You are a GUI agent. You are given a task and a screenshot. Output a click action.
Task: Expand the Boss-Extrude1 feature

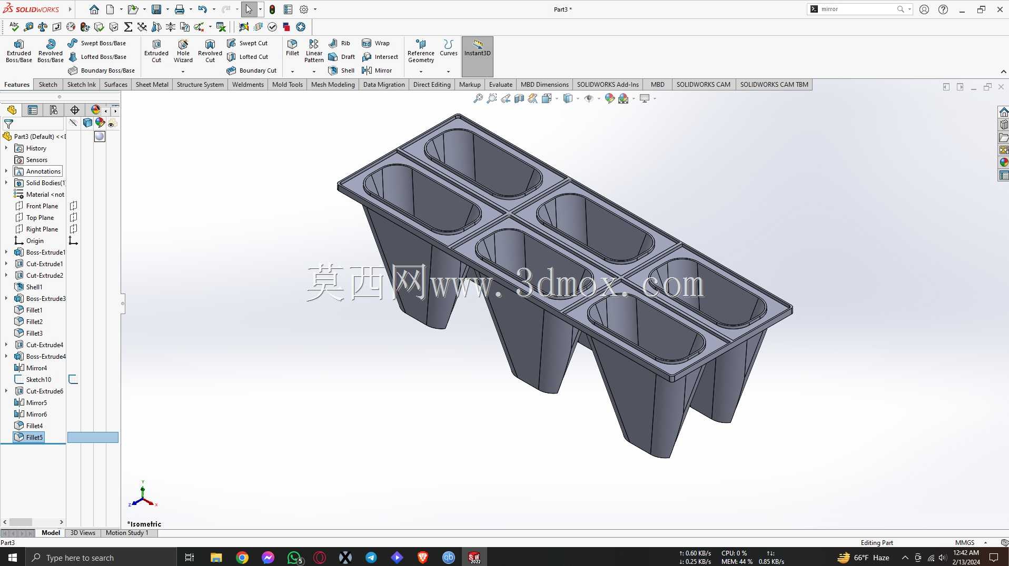(6, 252)
